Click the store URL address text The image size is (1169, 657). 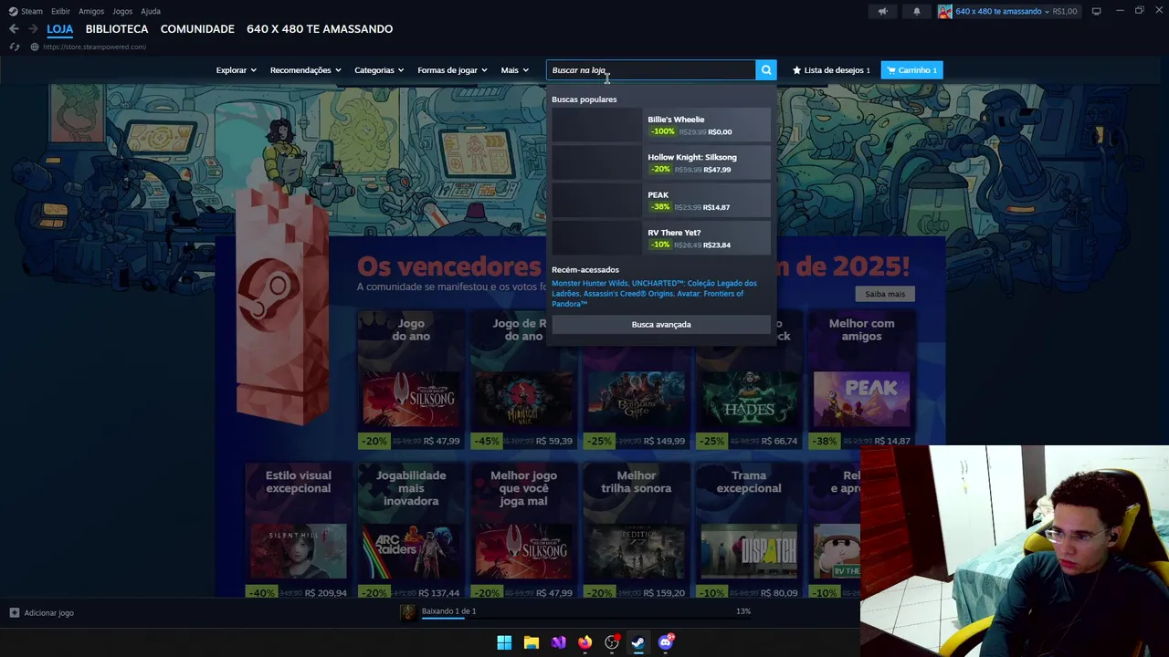[94, 47]
